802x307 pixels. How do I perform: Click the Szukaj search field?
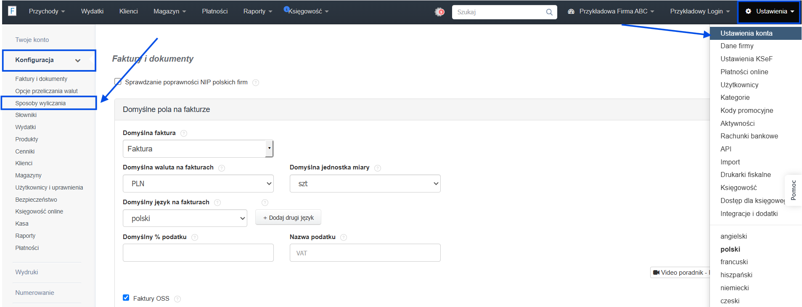pos(504,12)
